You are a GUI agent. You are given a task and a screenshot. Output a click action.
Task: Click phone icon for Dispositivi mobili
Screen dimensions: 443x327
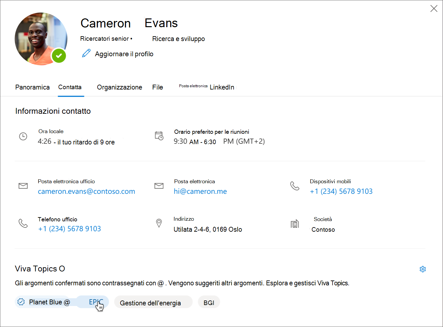[295, 186]
